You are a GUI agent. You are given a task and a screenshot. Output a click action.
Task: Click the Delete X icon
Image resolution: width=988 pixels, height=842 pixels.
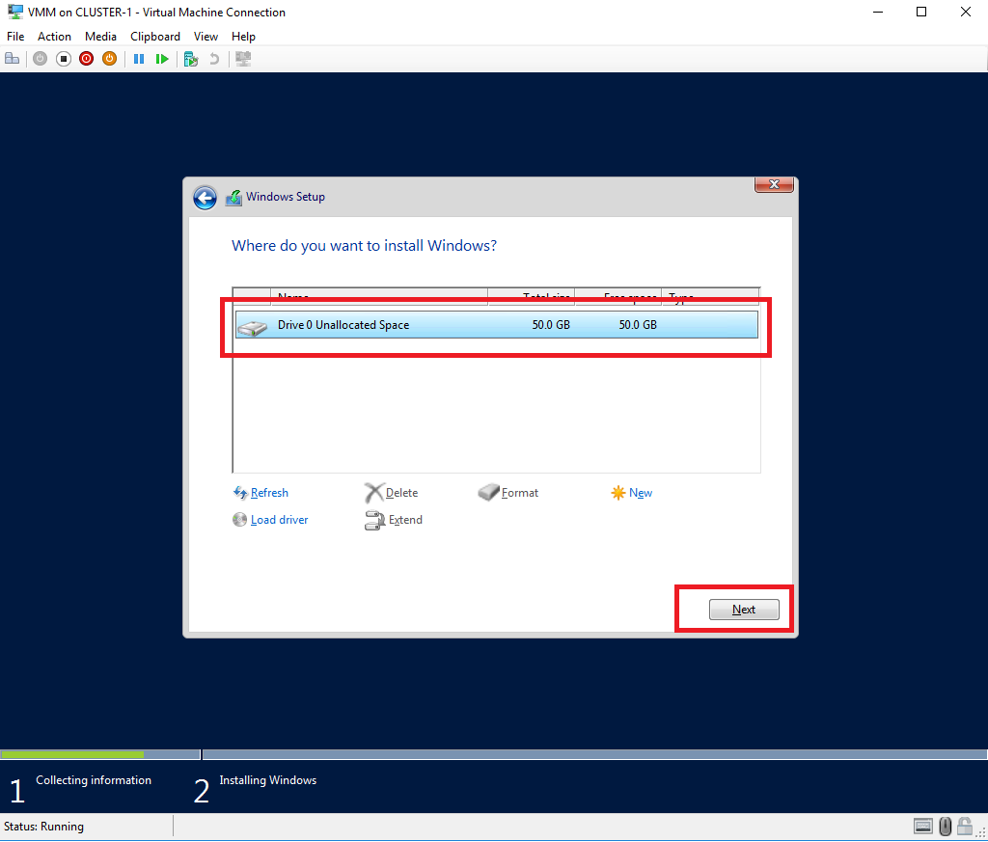point(374,493)
